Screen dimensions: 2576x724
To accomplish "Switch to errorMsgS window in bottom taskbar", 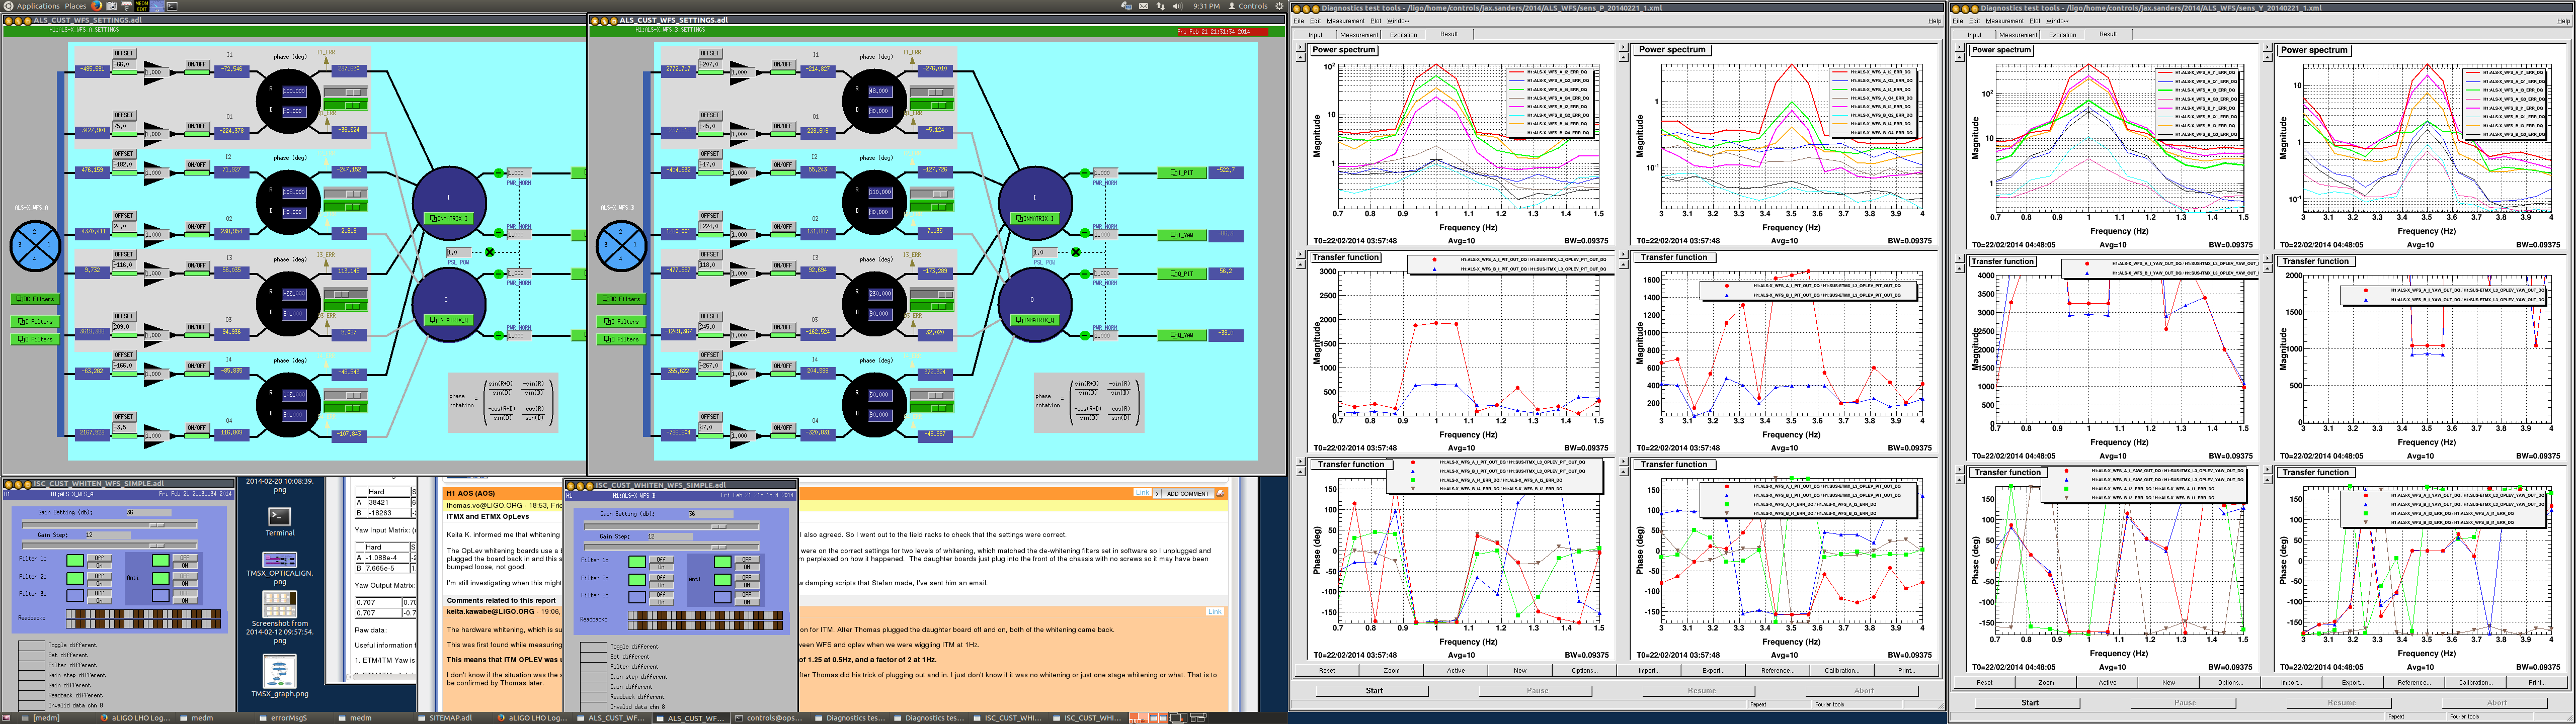I will coord(295,717).
